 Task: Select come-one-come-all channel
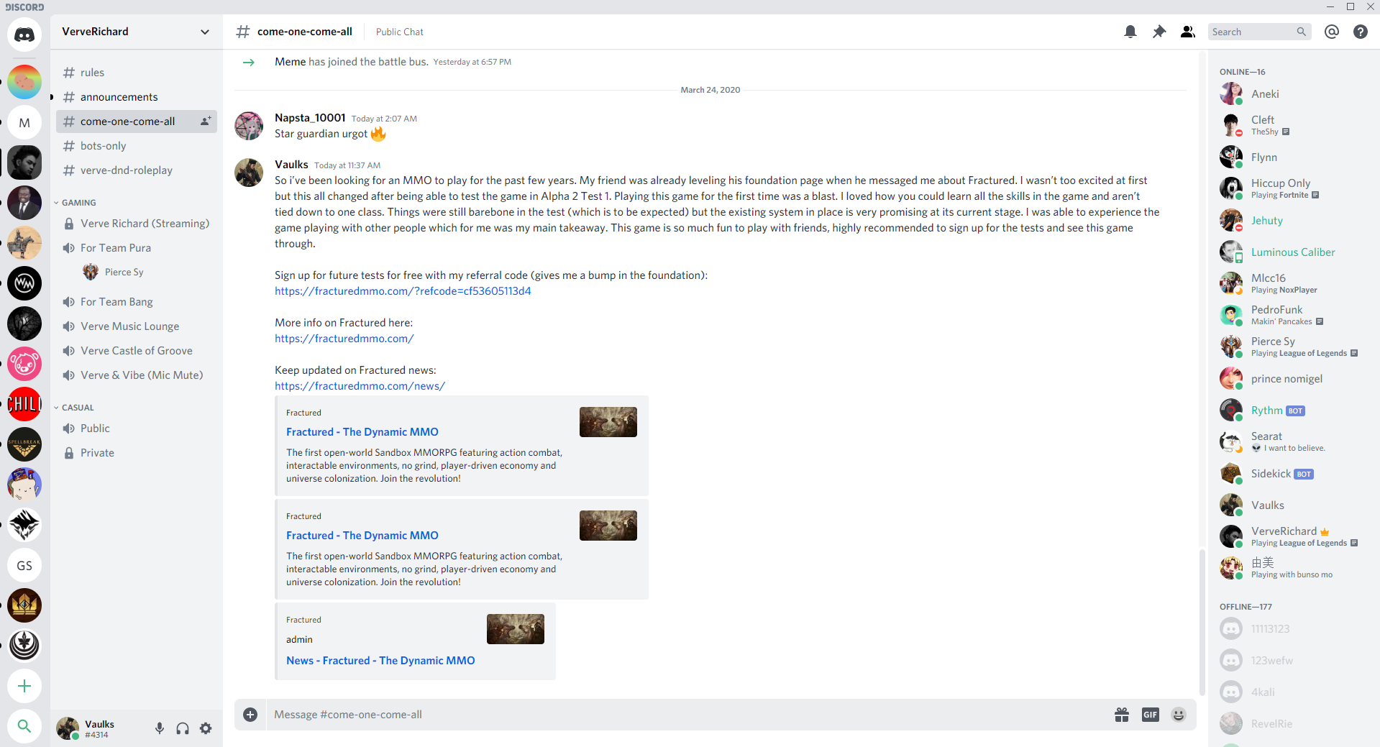(x=137, y=122)
